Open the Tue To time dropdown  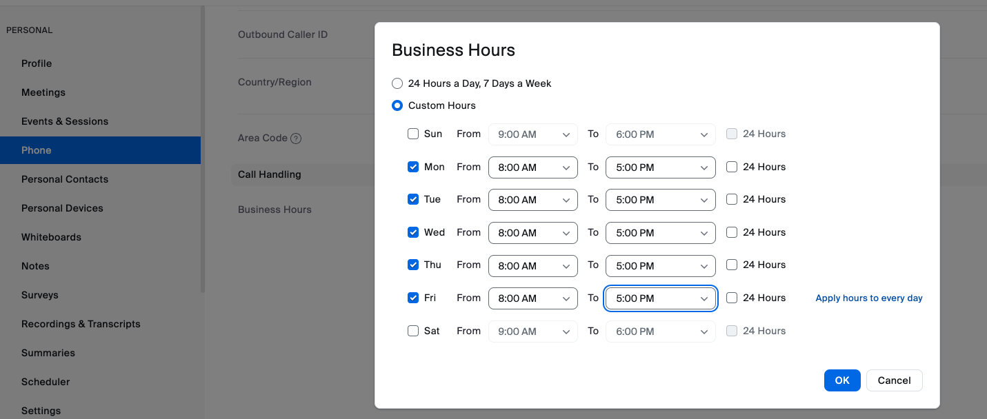[x=660, y=200]
